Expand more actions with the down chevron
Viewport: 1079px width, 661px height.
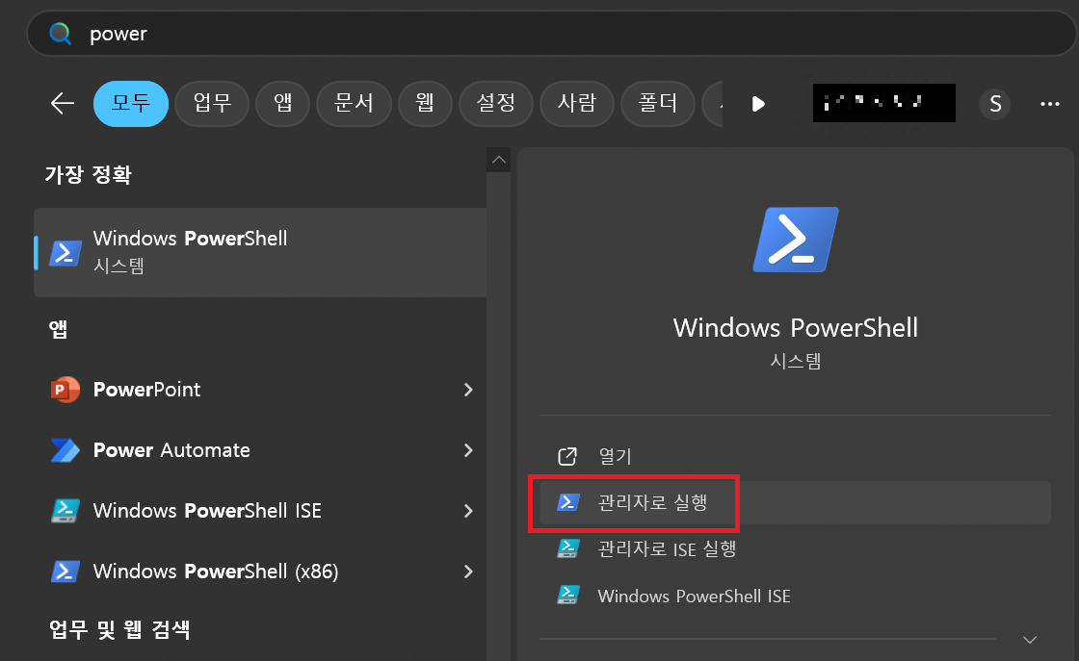1030,640
